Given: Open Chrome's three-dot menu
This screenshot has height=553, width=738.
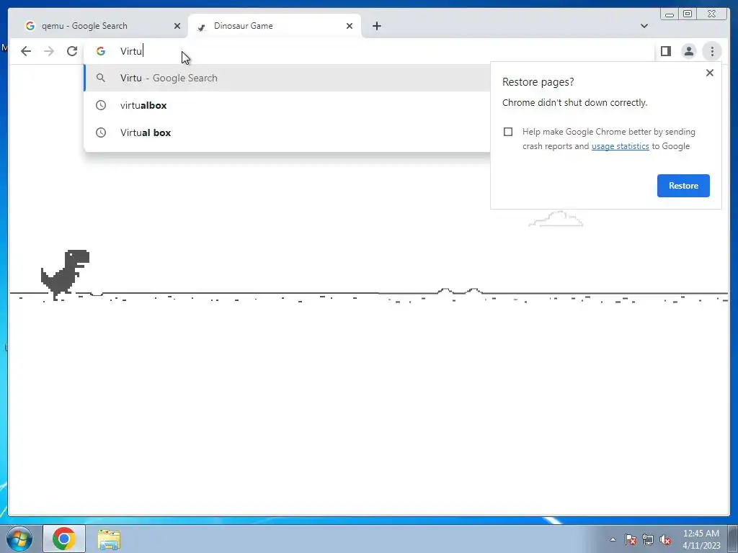Looking at the screenshot, I should [x=712, y=51].
